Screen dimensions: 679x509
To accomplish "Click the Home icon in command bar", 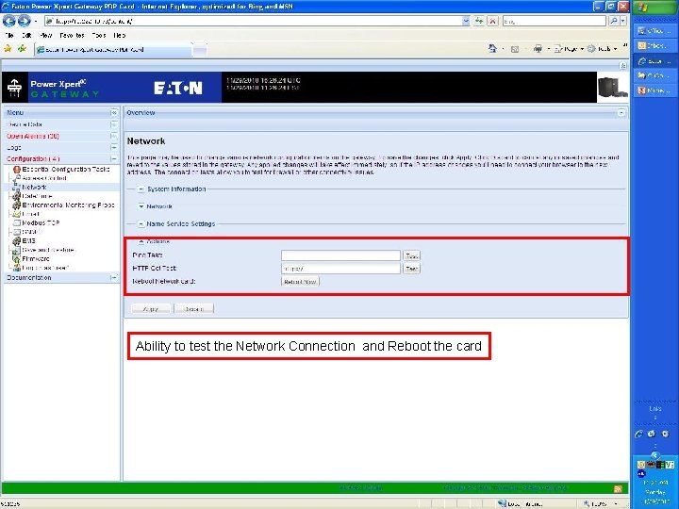I will click(493, 48).
